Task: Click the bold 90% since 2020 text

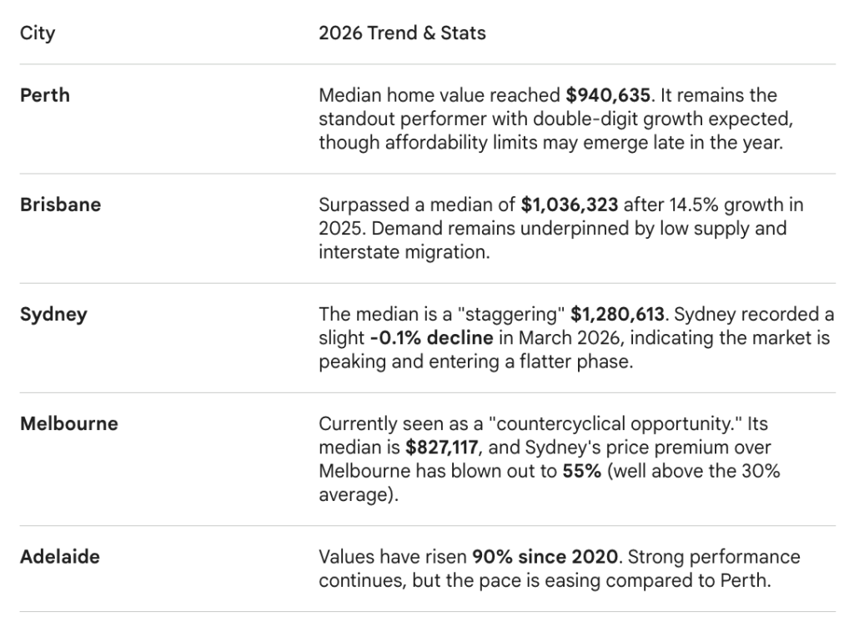Action: click(544, 557)
